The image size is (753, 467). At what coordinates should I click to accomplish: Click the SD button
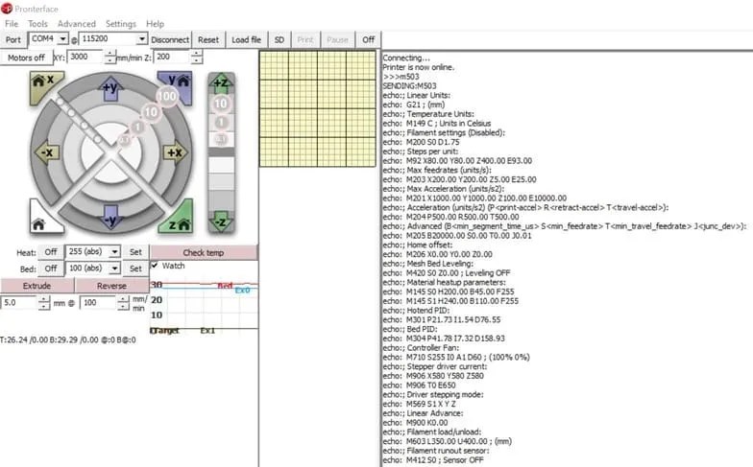pos(279,40)
